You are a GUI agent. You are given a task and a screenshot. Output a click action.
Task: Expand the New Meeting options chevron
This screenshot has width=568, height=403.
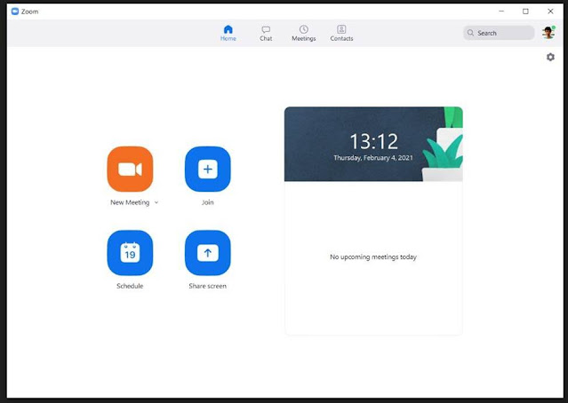pos(156,202)
